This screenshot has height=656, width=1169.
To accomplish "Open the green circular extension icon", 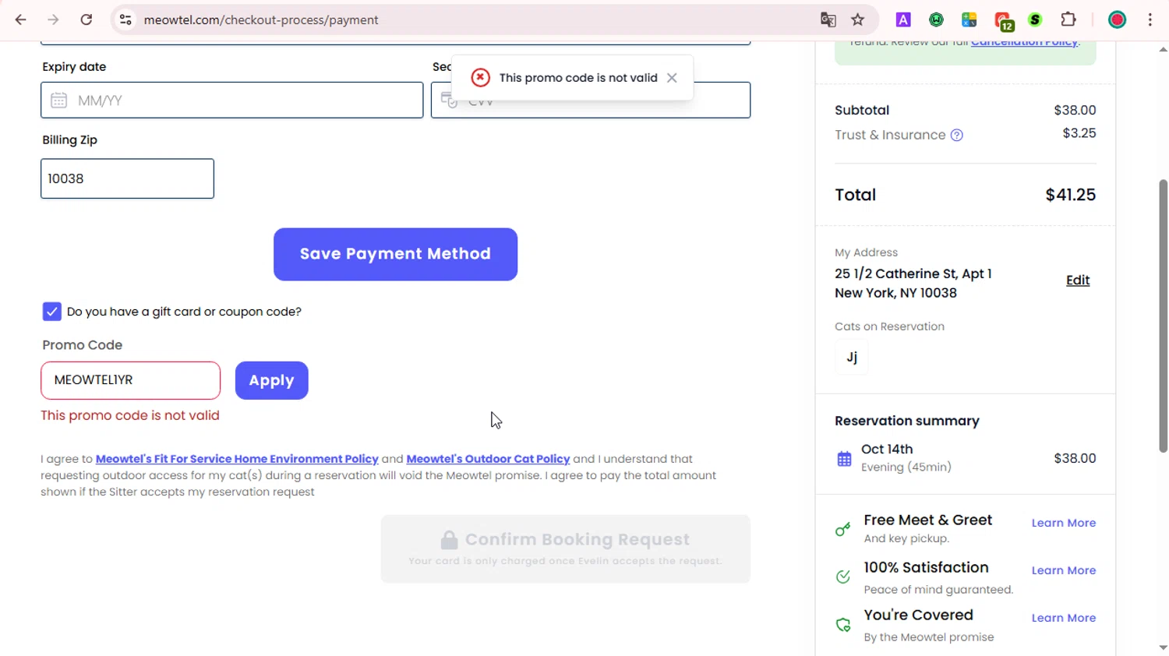I will 936,19.
